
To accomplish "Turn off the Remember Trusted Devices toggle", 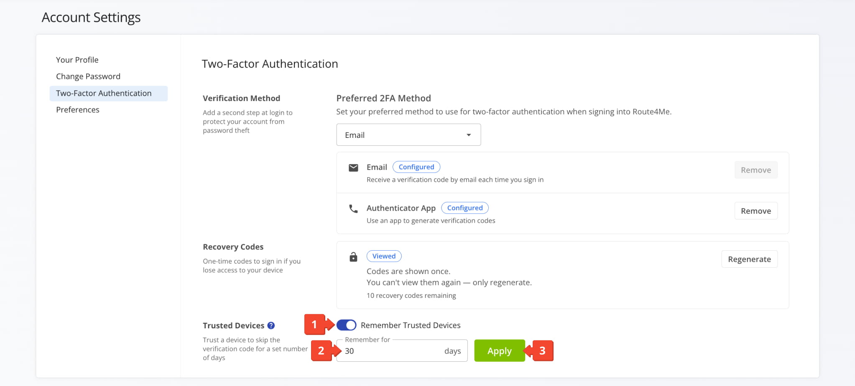I will click(x=346, y=325).
